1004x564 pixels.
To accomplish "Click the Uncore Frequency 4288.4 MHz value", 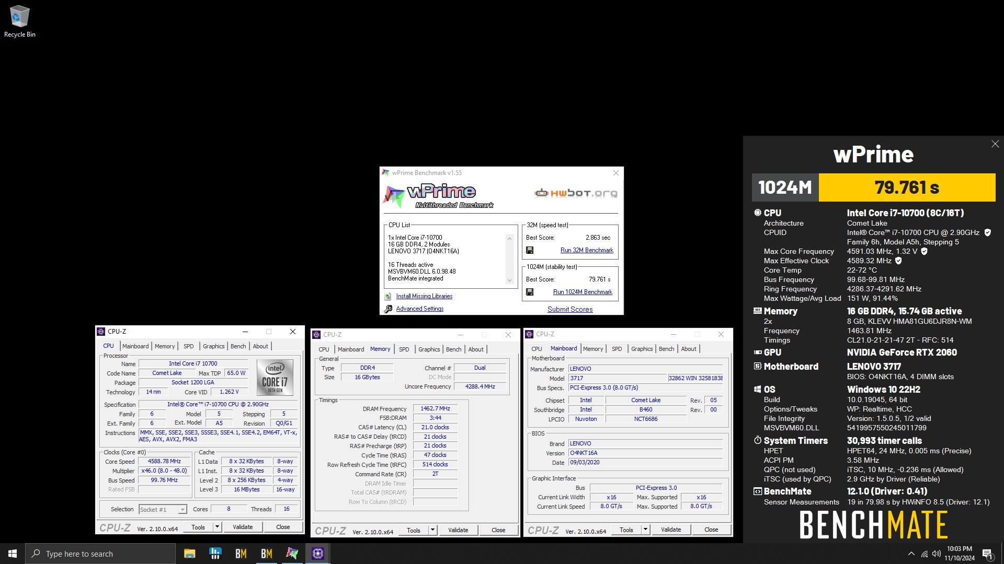I will 480,387.
